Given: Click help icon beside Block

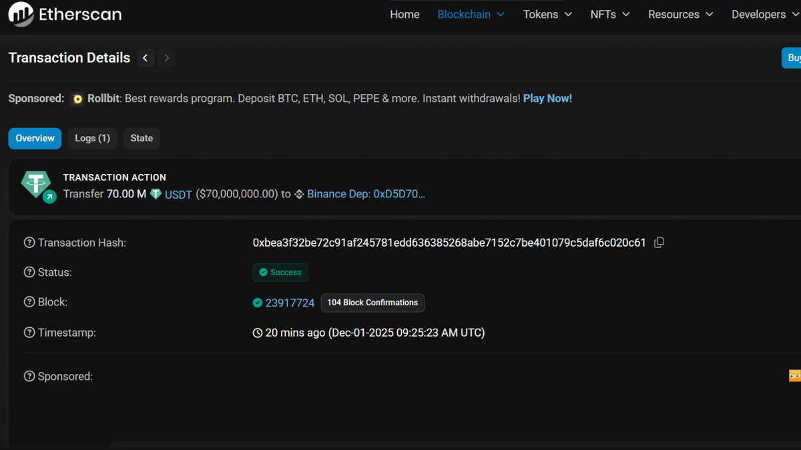Looking at the screenshot, I should (x=29, y=302).
